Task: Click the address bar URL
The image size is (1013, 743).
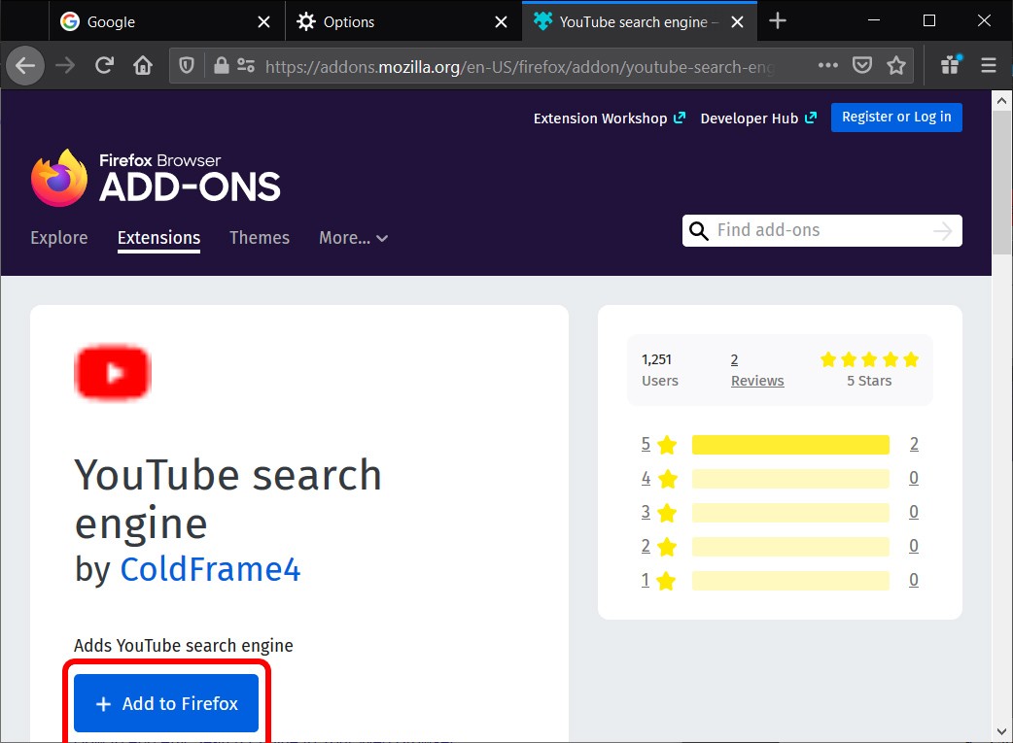Action: (x=520, y=66)
